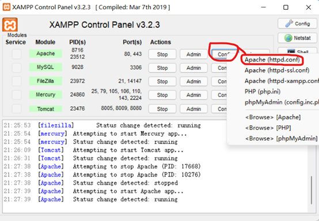
Task: Click the Apache ports value 80, 443
Action: click(133, 54)
